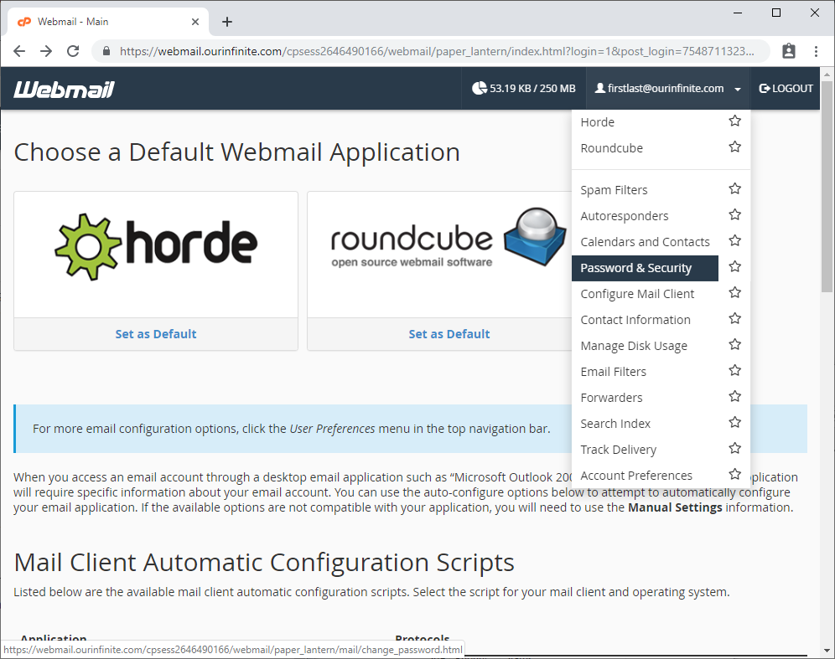Click the star next to Password & Security
The height and width of the screenshot is (659, 835).
coord(735,267)
